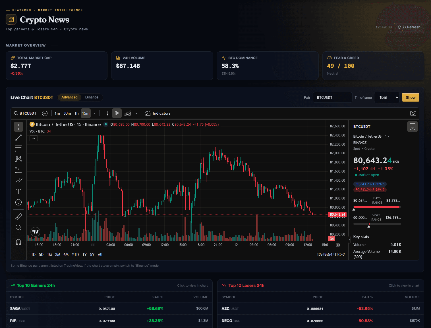
Task: Select the 1M date range
Action: pyautogui.click(x=49, y=255)
